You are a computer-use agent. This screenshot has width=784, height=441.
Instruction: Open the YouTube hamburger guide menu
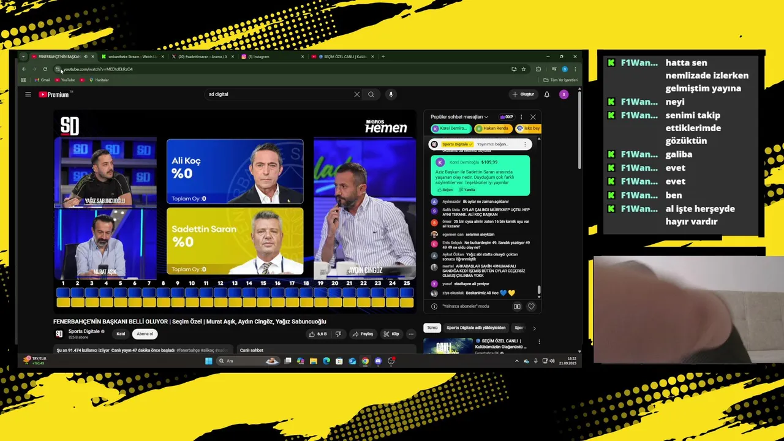click(x=28, y=94)
